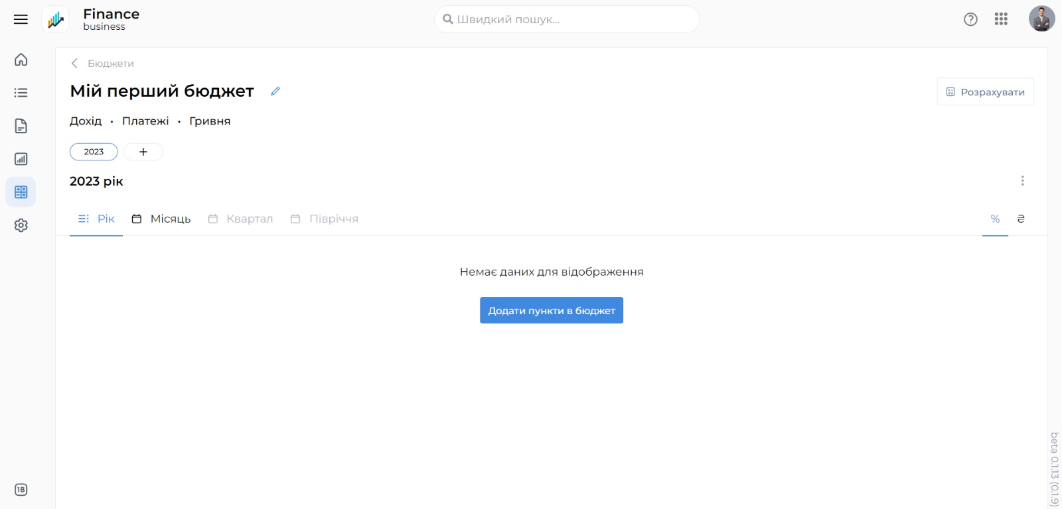Open the user profile avatar menu
The image size is (1062, 509).
pyautogui.click(x=1041, y=19)
